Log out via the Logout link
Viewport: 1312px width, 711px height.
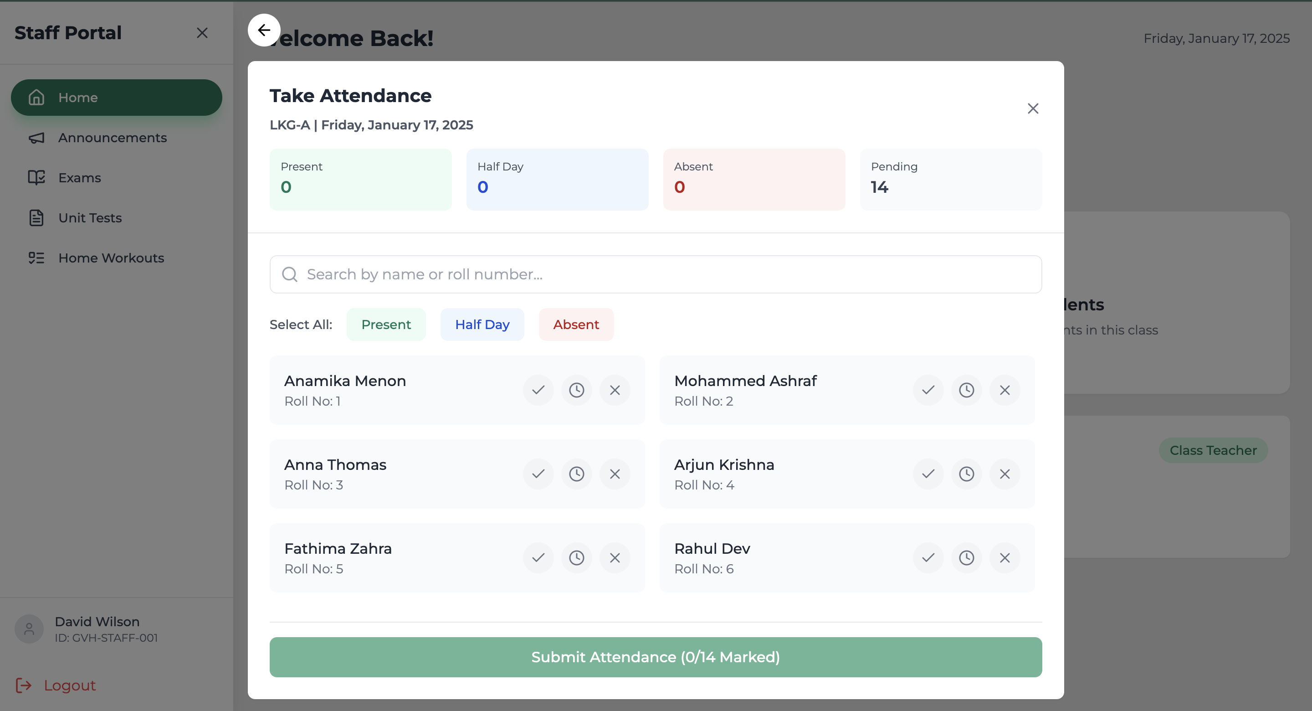click(69, 685)
